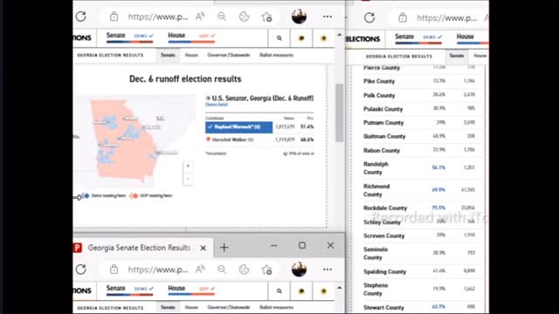Click the Dec. 6 runoff election results heading
The image size is (559, 314).
pyautogui.click(x=185, y=78)
